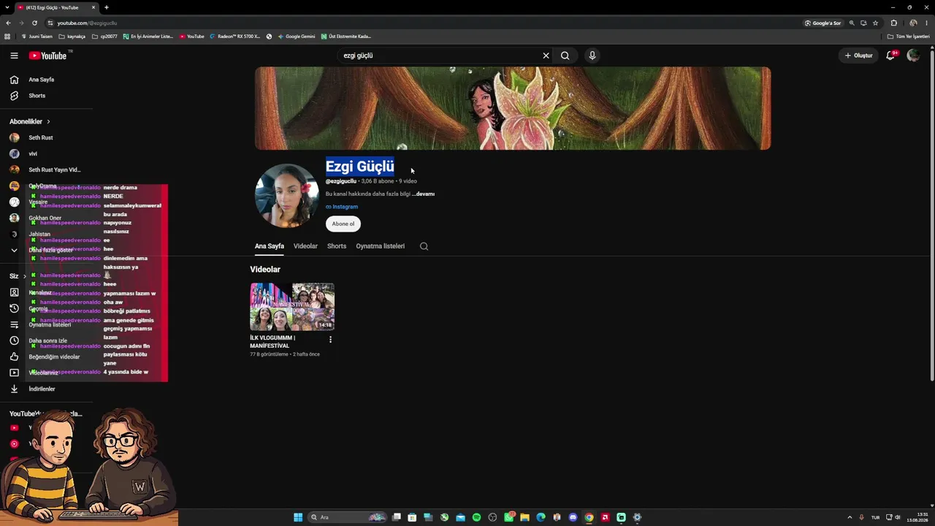The image size is (935, 526).
Task: Open the YouTube hamburger guide menu
Action: coord(14,56)
